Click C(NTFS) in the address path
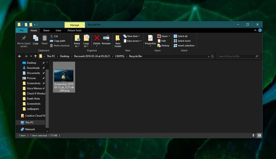The image size is (276, 159). [119, 56]
